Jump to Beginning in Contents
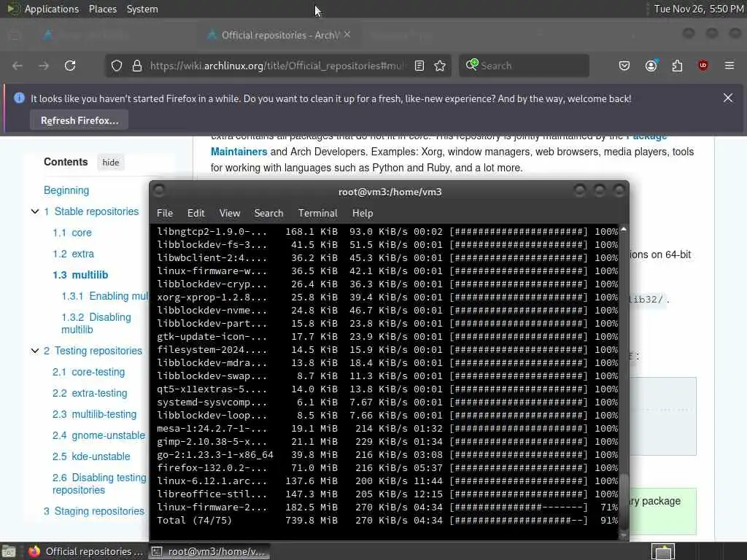Screen dimensions: 747x560 point(66,190)
